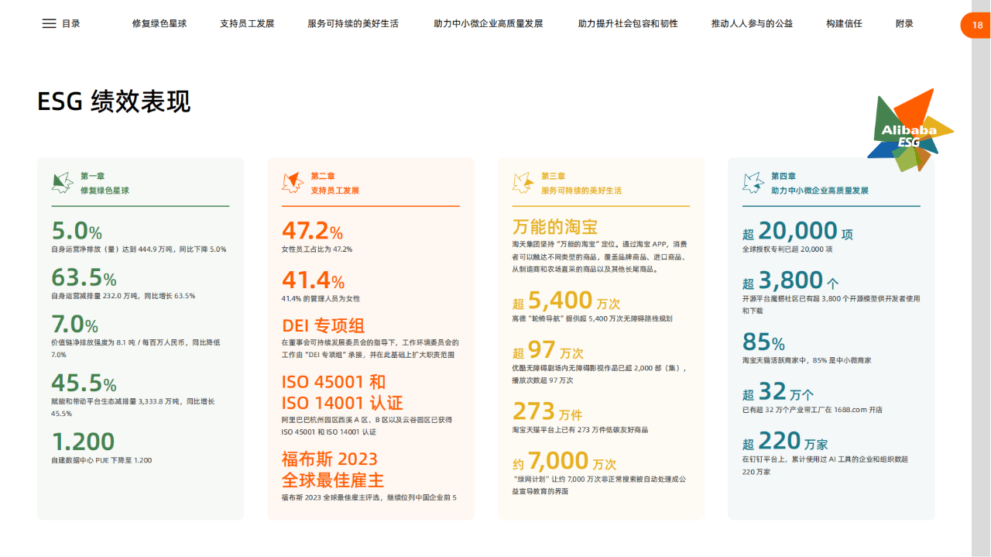Click the large green 1.200 figure
The width and height of the screenshot is (991, 557).
[83, 442]
